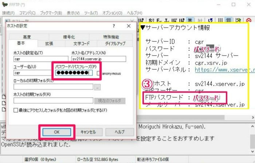Switch to details view toolbar icon

[228, 20]
